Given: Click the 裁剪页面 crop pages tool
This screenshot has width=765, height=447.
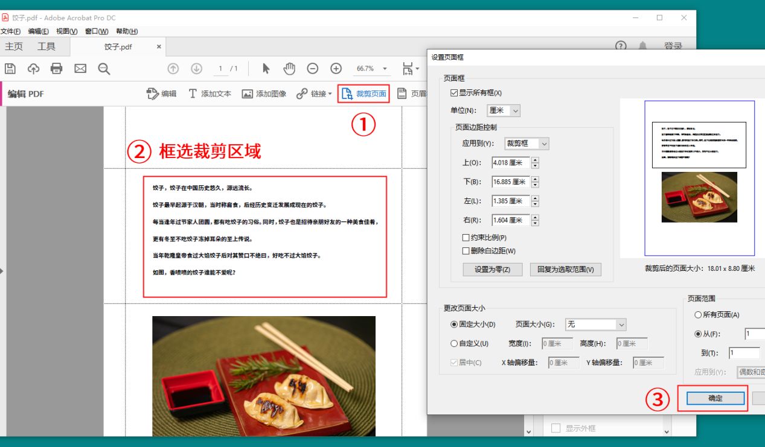Looking at the screenshot, I should point(363,94).
